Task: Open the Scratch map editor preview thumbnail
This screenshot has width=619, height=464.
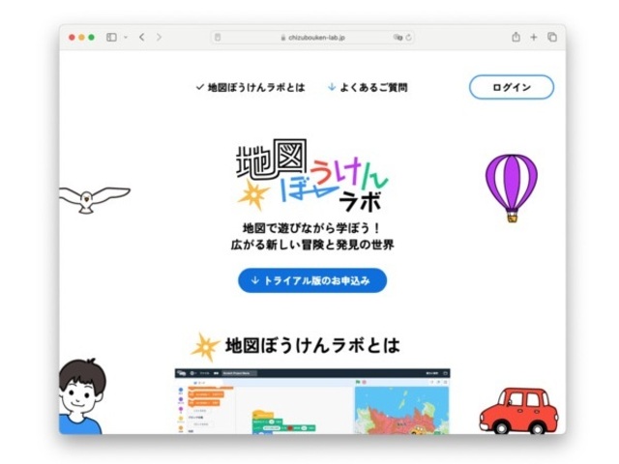Action: 312,401
